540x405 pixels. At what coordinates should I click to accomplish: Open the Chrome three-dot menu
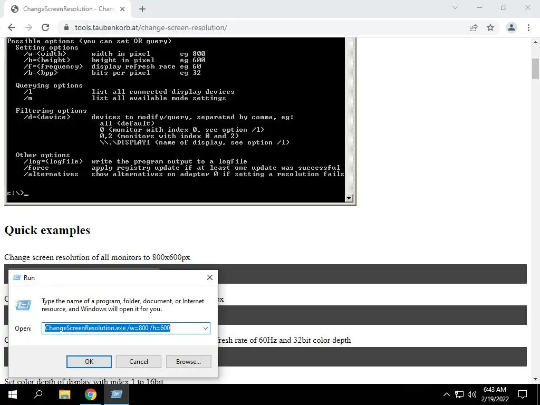528,27
